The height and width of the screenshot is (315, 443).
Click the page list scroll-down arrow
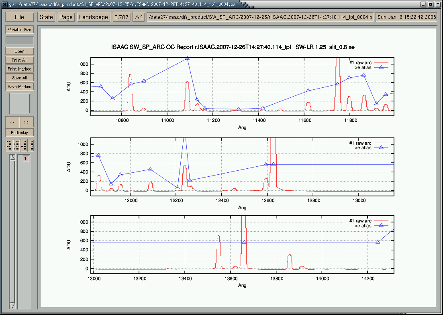(x=12, y=305)
